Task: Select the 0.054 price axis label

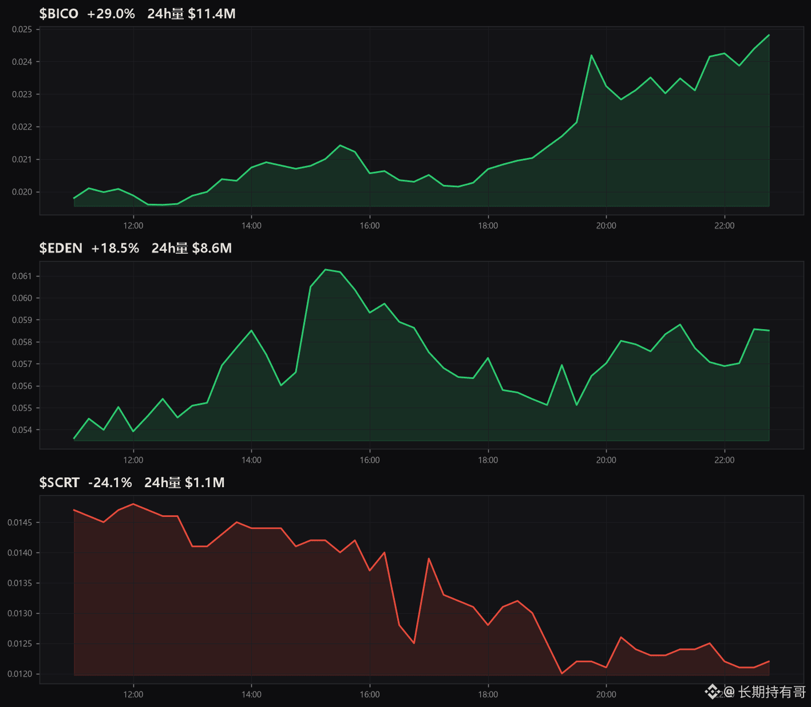Action: point(22,430)
